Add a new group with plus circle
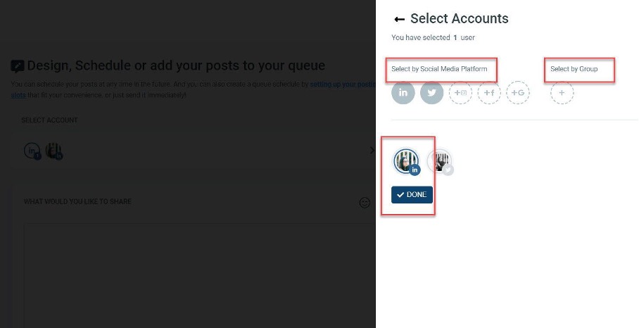This screenshot has width=639, height=328. click(x=562, y=92)
